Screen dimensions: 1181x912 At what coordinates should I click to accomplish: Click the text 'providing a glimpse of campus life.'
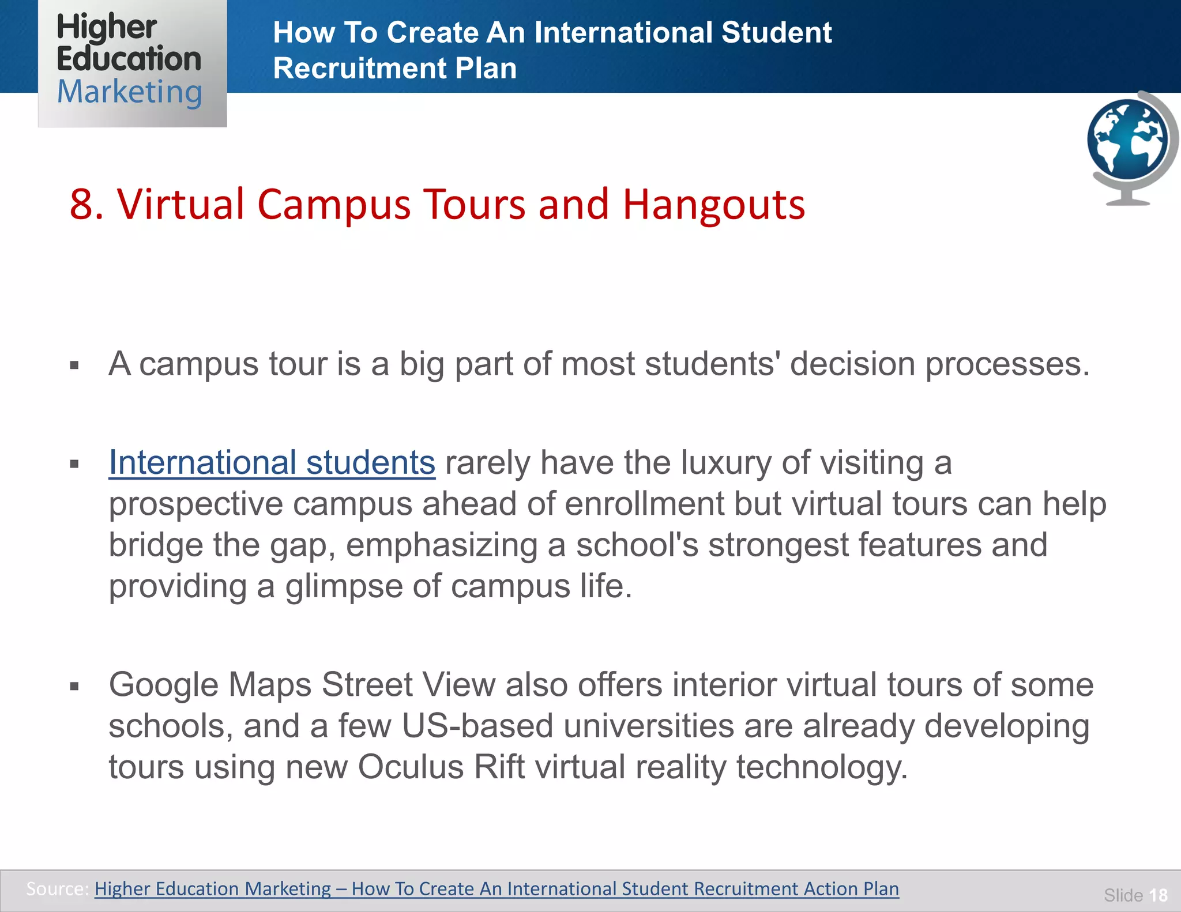pyautogui.click(x=370, y=586)
